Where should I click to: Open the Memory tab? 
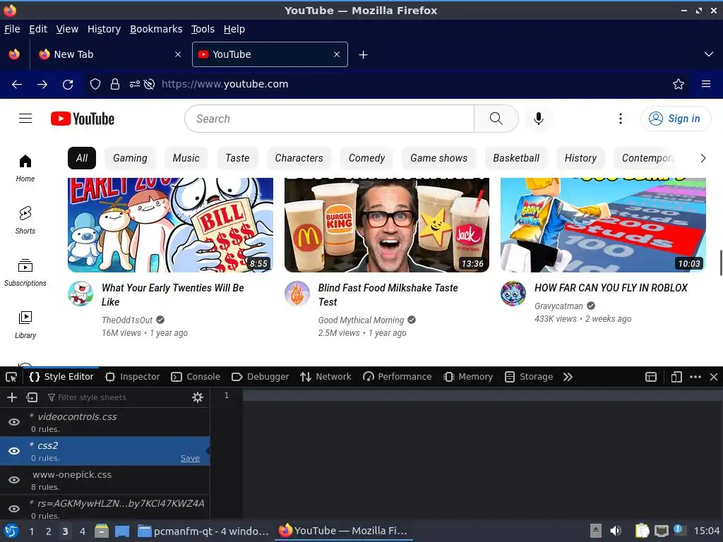[x=469, y=377]
